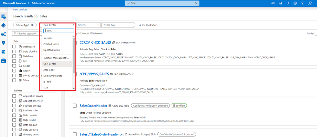This screenshot has width=317, height=137.
Task: Check the Data use case checkbox
Action: tap(14, 130)
